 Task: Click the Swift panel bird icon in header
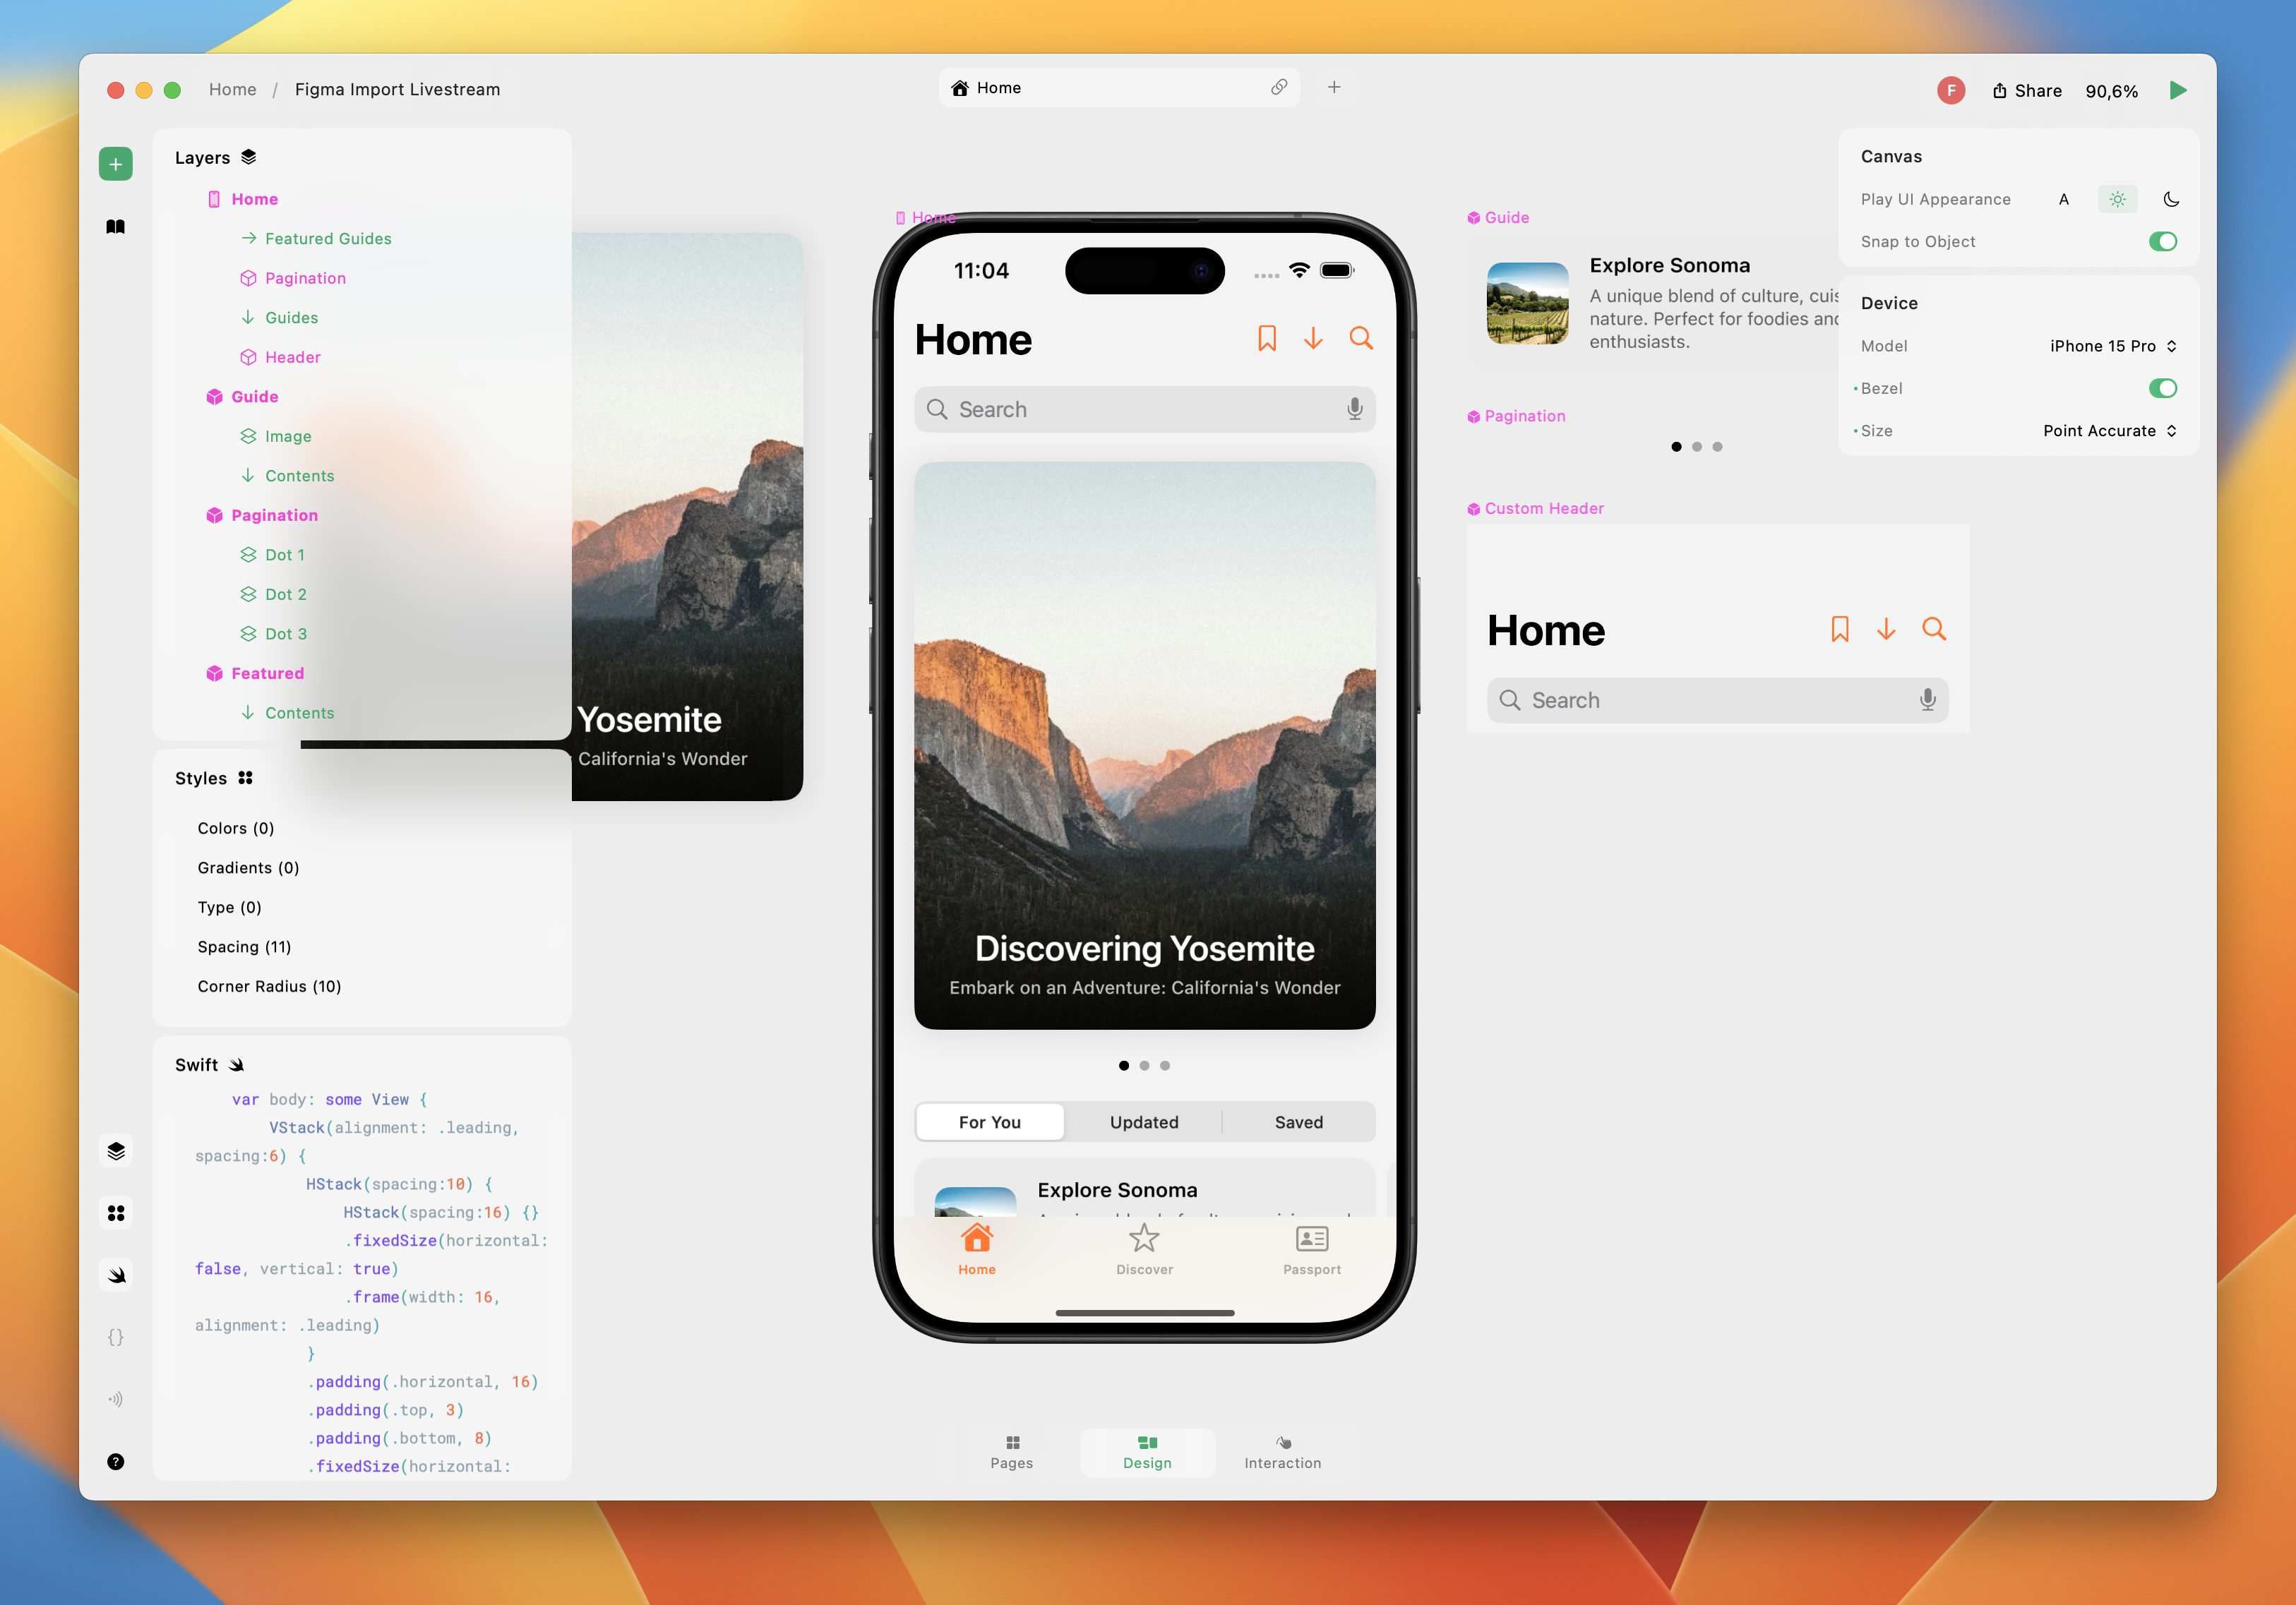(237, 1065)
